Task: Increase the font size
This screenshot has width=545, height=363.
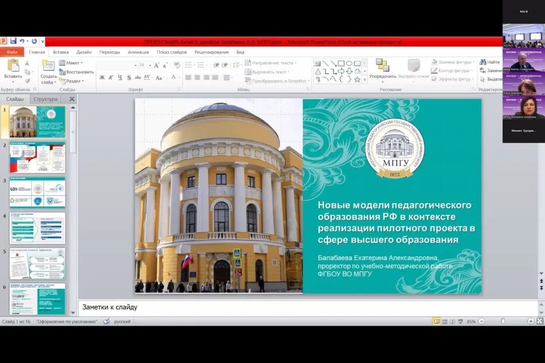Action: click(x=156, y=66)
